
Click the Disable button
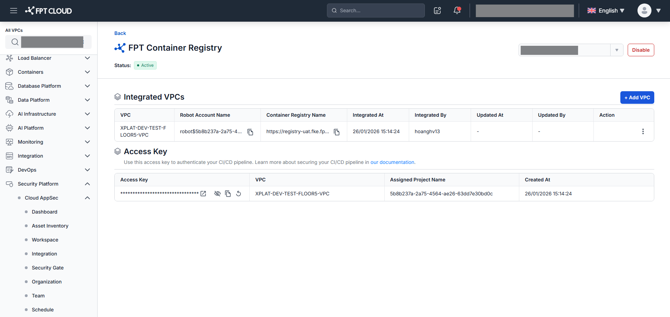pyautogui.click(x=641, y=50)
